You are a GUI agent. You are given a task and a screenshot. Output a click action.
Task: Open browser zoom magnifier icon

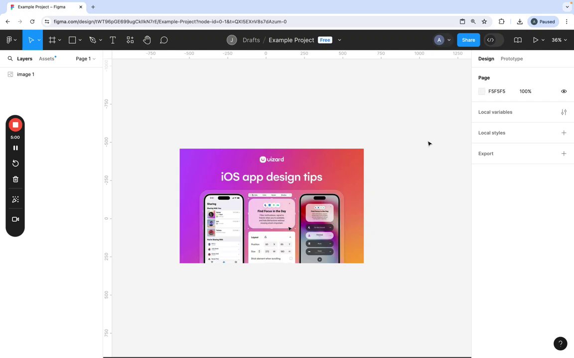coord(473,21)
